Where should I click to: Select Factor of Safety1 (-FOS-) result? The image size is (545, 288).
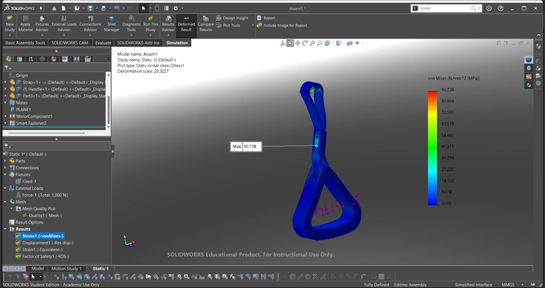[42, 256]
